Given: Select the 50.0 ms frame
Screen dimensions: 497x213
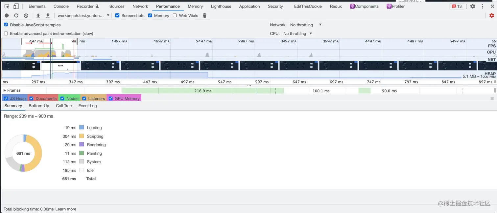Looking at the screenshot, I should (389, 91).
